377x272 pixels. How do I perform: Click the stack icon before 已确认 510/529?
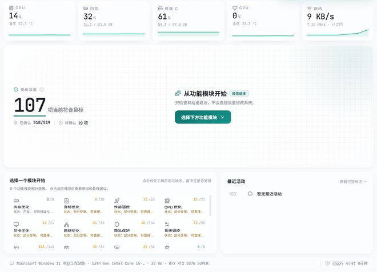[x=15, y=123]
